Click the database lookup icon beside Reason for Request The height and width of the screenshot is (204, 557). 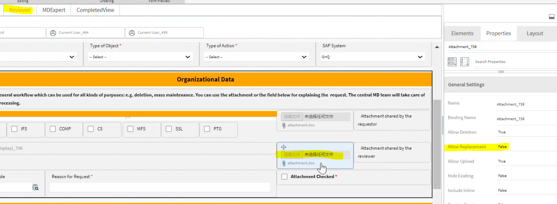[36, 188]
